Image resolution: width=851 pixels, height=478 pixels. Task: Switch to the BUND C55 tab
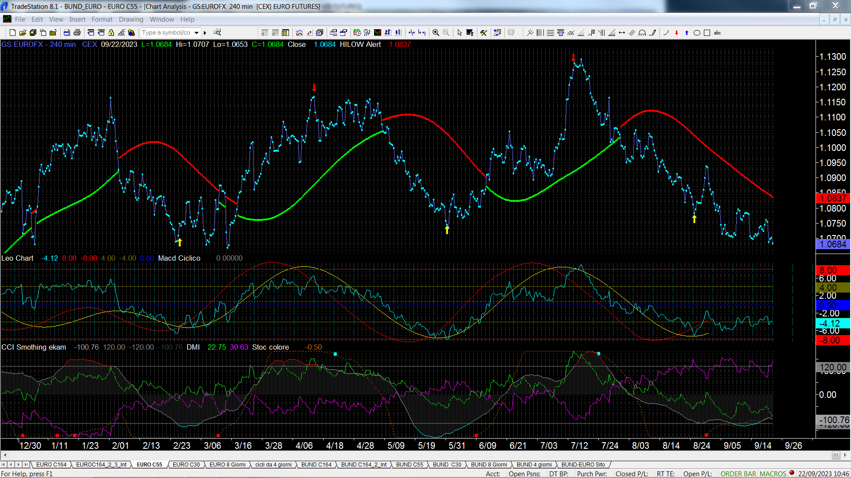(410, 464)
